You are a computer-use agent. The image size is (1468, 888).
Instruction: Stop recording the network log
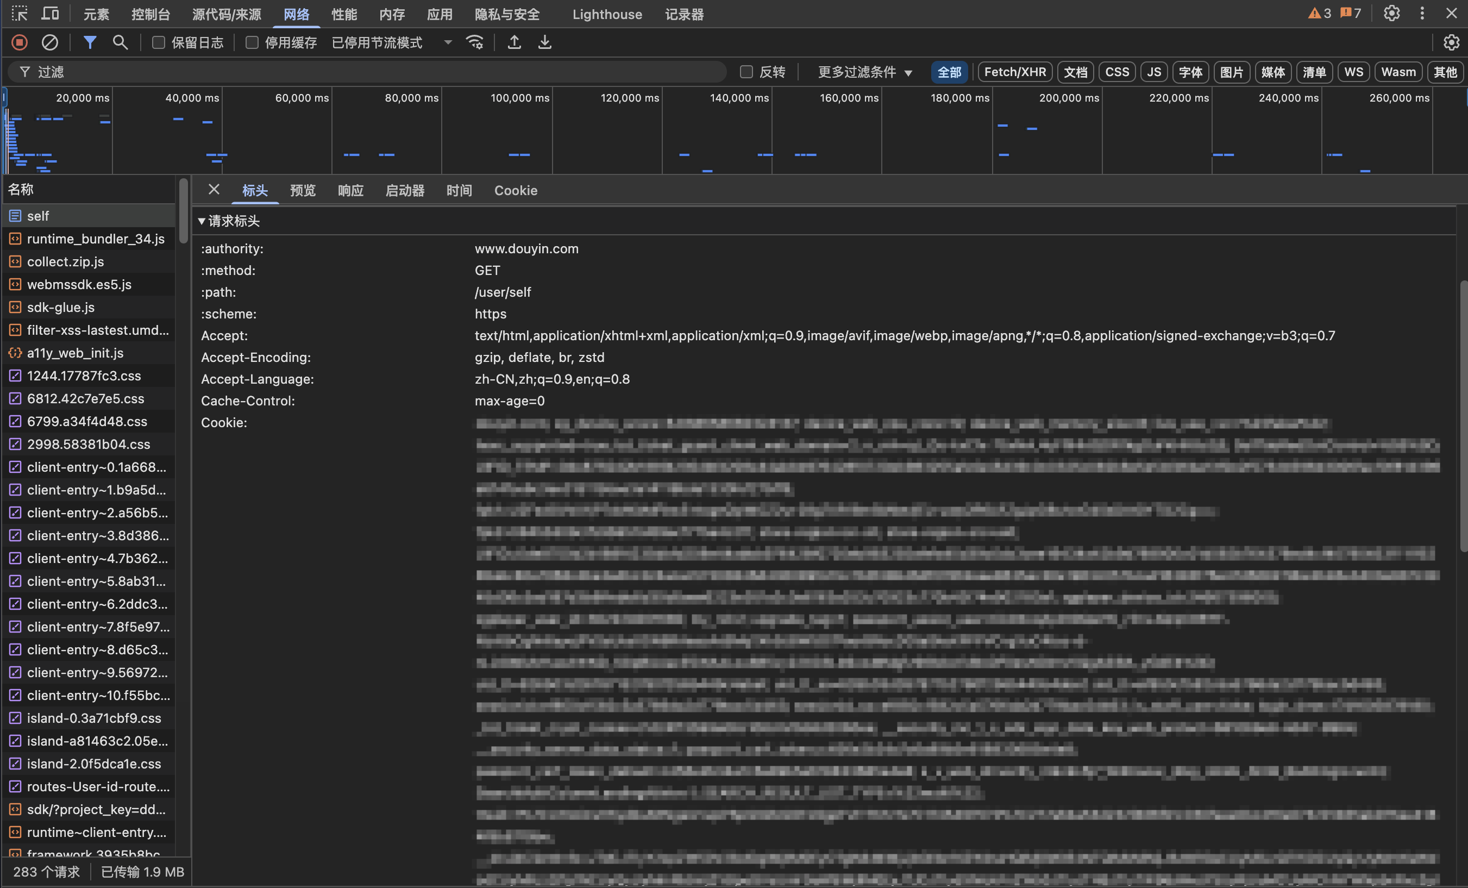pyautogui.click(x=19, y=42)
